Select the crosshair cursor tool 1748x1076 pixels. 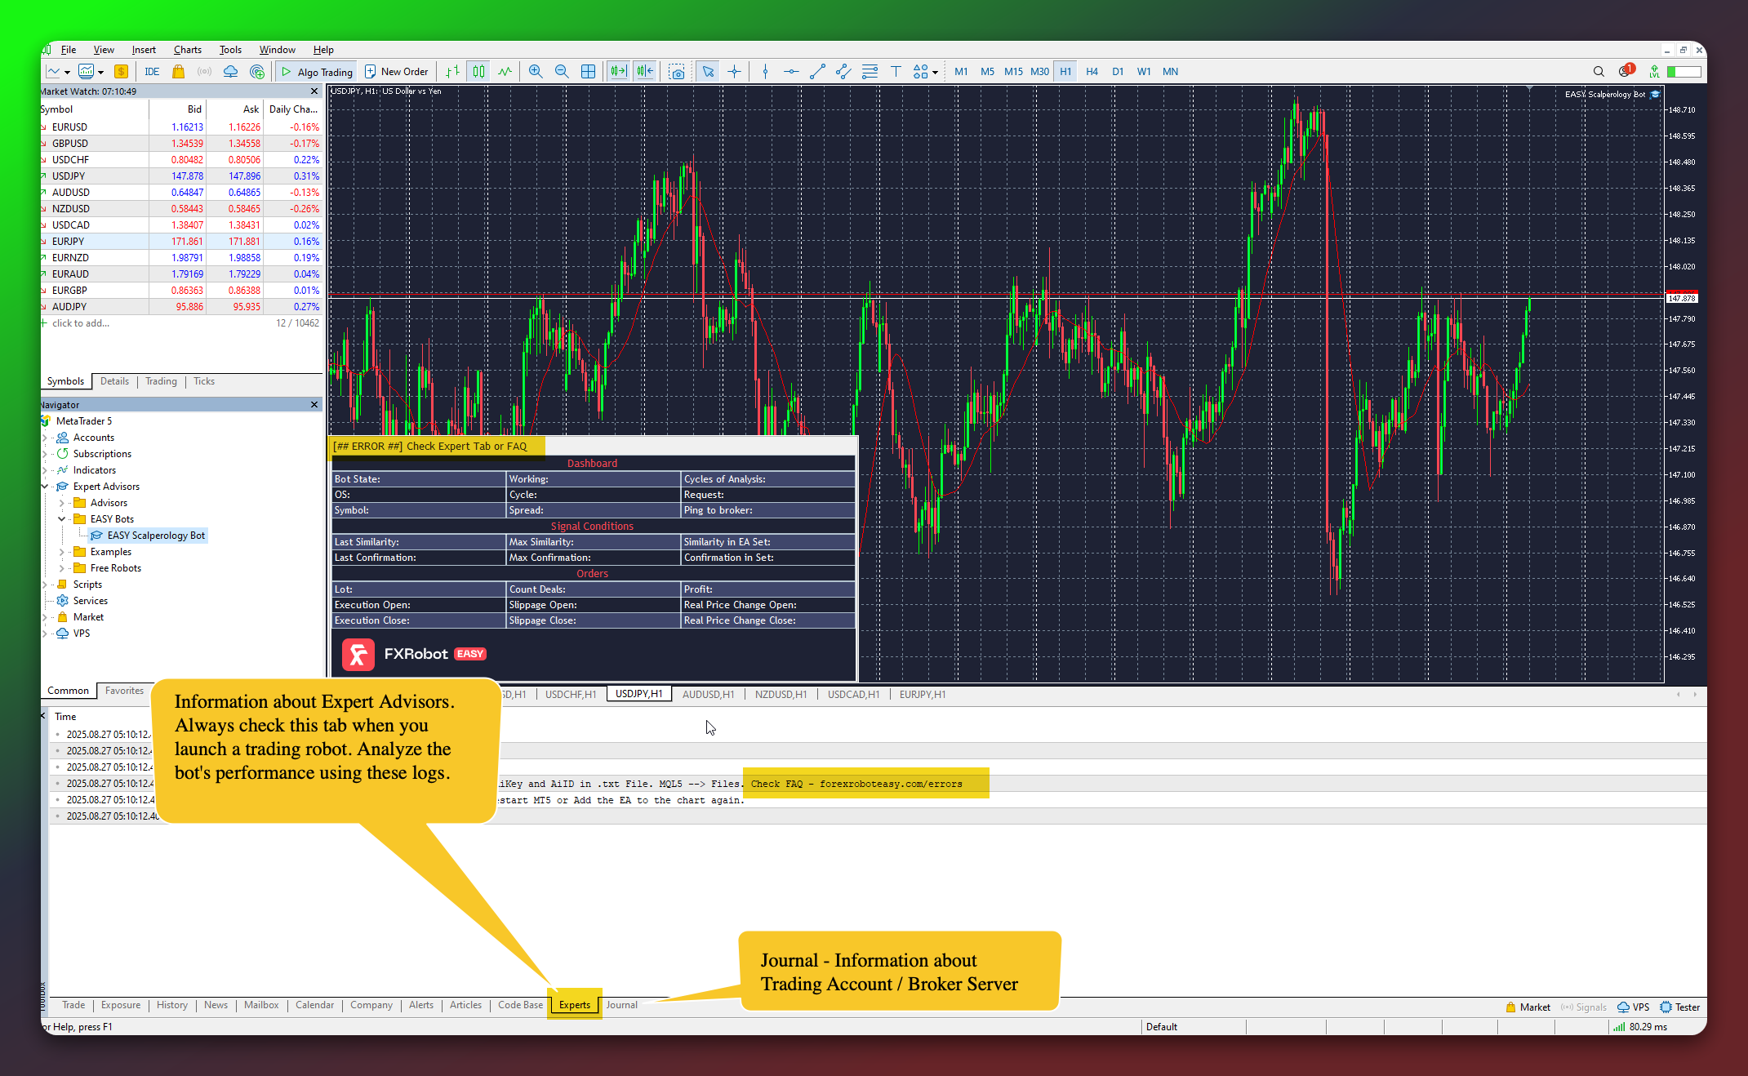click(x=735, y=72)
